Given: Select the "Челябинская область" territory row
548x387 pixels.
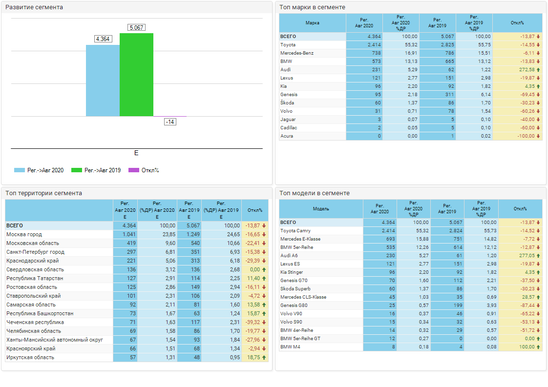Looking at the screenshot, I should 137,331.
